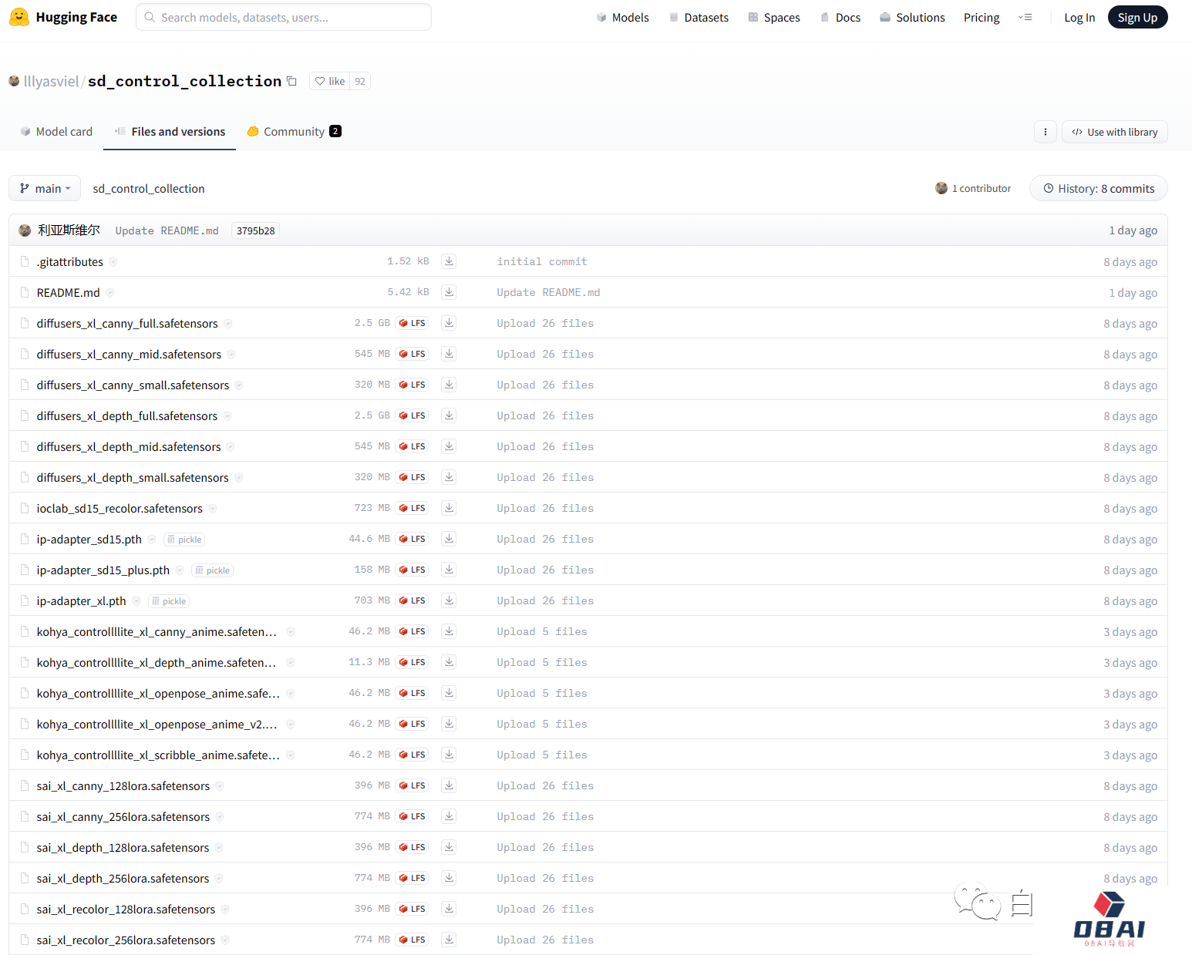
Task: Toggle the like button for this model
Action: click(330, 81)
